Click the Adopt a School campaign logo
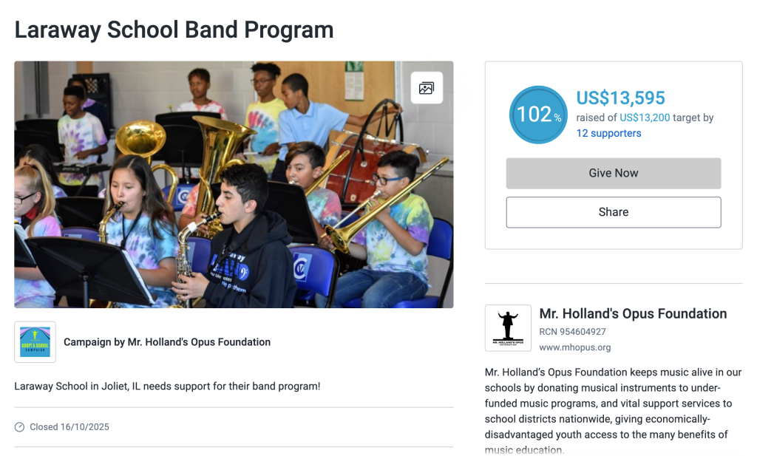The width and height of the screenshot is (757, 456). point(35,342)
